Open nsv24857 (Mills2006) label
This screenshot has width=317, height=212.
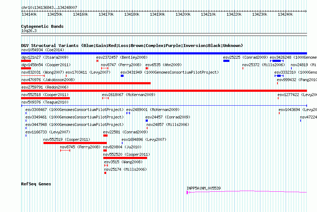[168, 124]
